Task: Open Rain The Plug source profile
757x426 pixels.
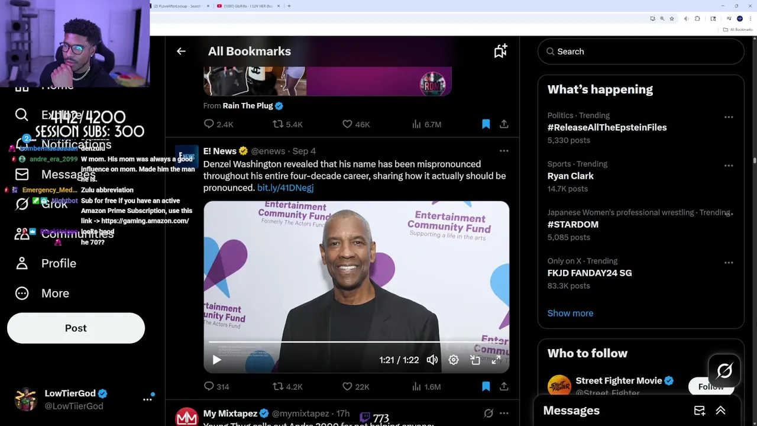Action: [247, 105]
